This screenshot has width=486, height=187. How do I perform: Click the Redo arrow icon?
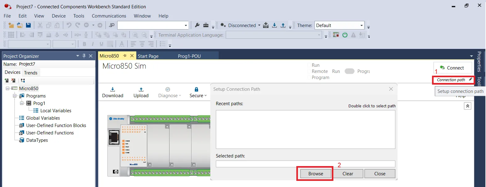[78, 25]
